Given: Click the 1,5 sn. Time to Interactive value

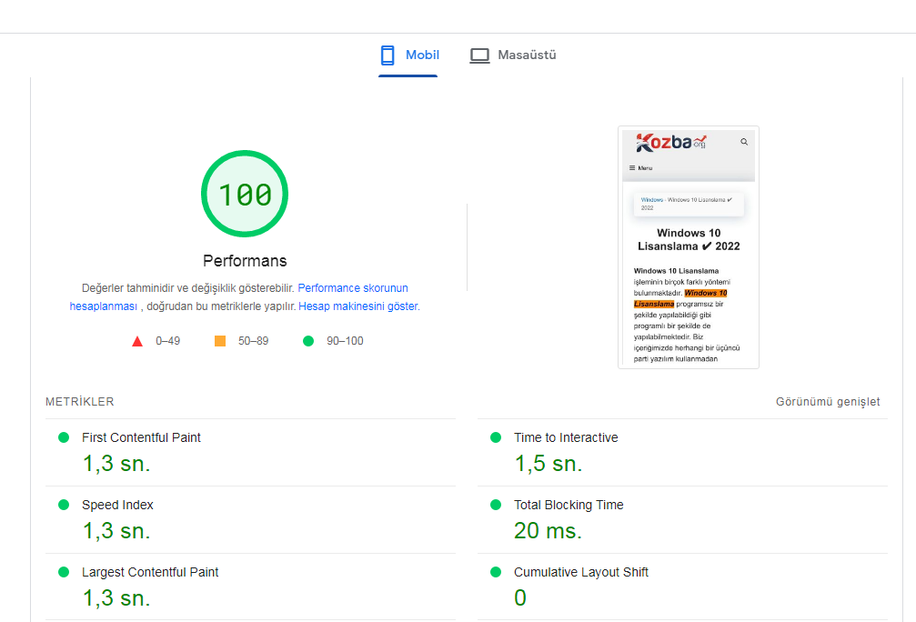Looking at the screenshot, I should coord(548,464).
